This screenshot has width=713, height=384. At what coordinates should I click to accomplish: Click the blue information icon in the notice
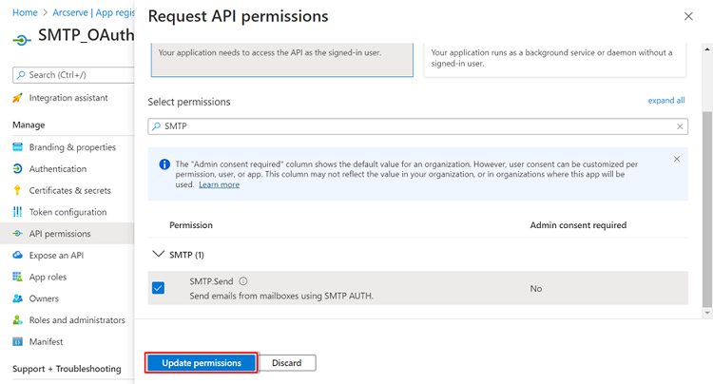click(x=164, y=164)
